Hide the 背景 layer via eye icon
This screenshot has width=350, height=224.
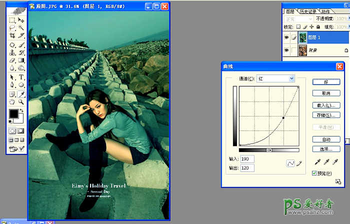[x=286, y=50]
